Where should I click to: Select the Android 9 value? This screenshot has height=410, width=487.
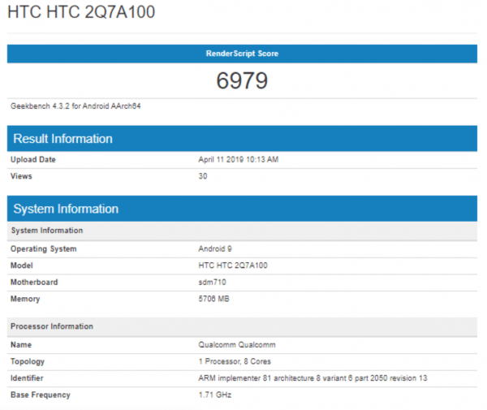pyautogui.click(x=215, y=248)
